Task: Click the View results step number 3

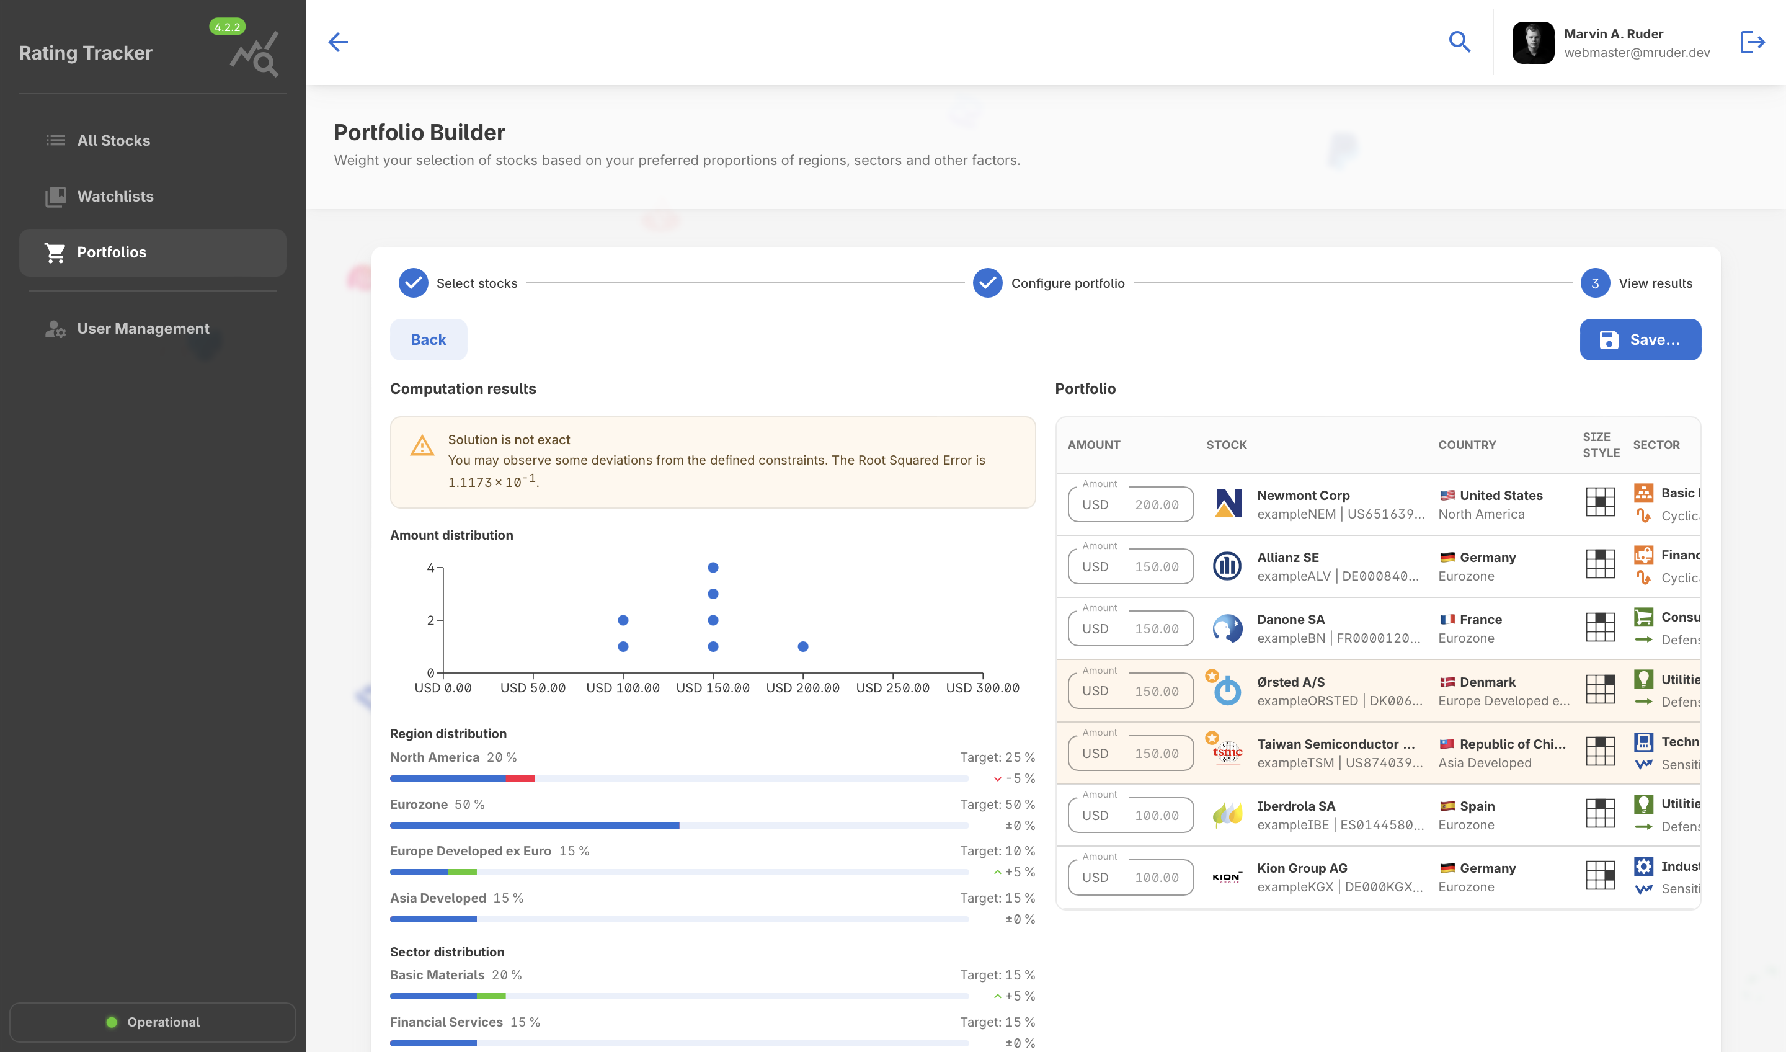Action: coord(1594,283)
